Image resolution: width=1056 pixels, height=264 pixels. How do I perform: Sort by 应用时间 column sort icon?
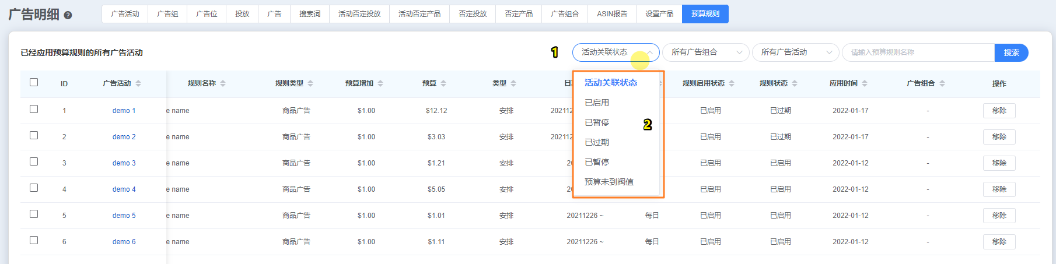[865, 83]
